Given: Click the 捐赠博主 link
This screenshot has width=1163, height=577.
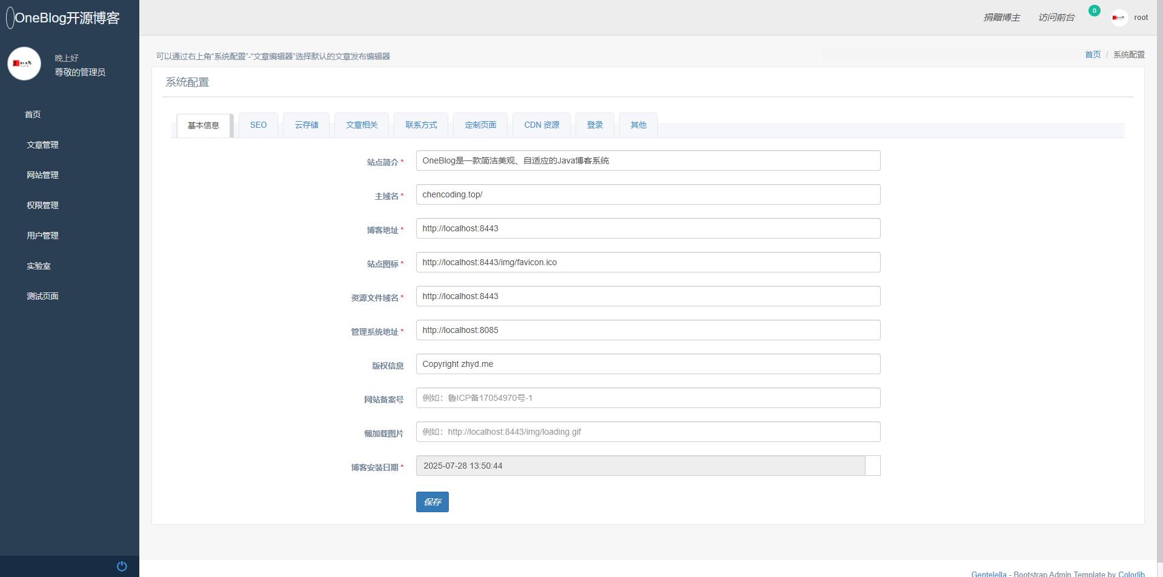Looking at the screenshot, I should (x=1001, y=18).
